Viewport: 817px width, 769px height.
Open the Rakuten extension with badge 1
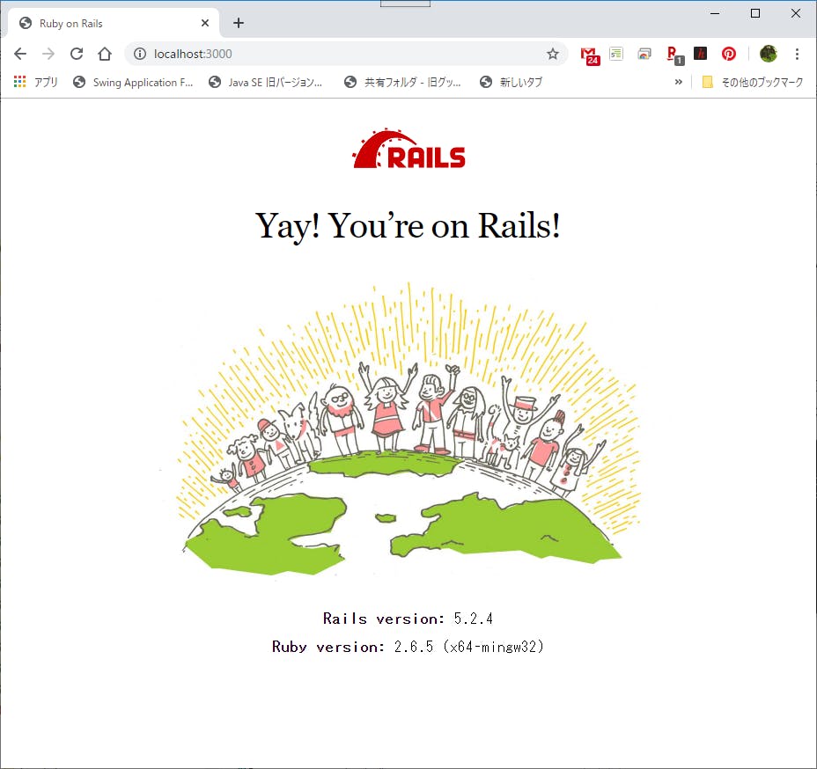coord(674,55)
